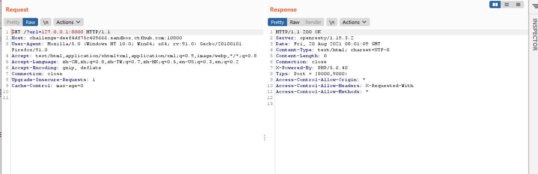538x174 pixels.
Task: Click the HTTP/1.1 200 OK status line
Action: pyautogui.click(x=299, y=32)
